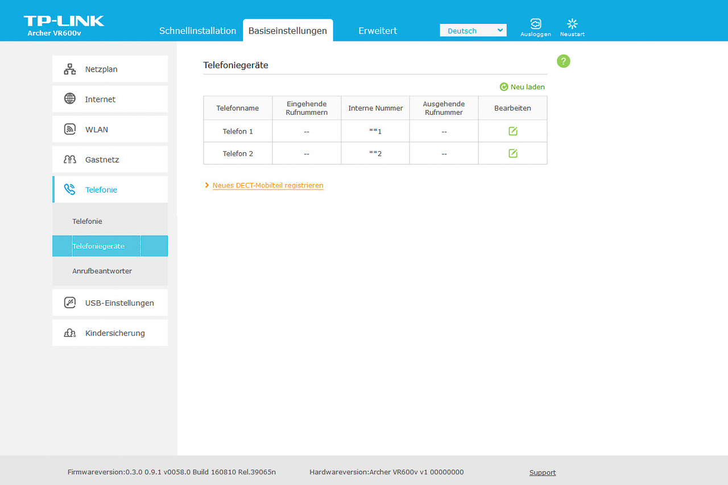
Task: Open Kindersicherung in the sidebar
Action: click(110, 333)
